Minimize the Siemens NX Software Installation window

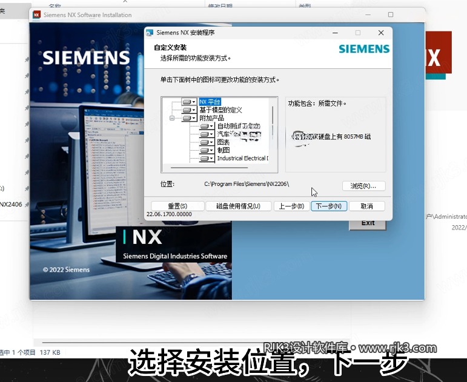[x=368, y=15]
